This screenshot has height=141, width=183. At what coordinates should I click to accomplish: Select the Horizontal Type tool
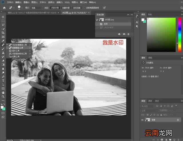3,81
